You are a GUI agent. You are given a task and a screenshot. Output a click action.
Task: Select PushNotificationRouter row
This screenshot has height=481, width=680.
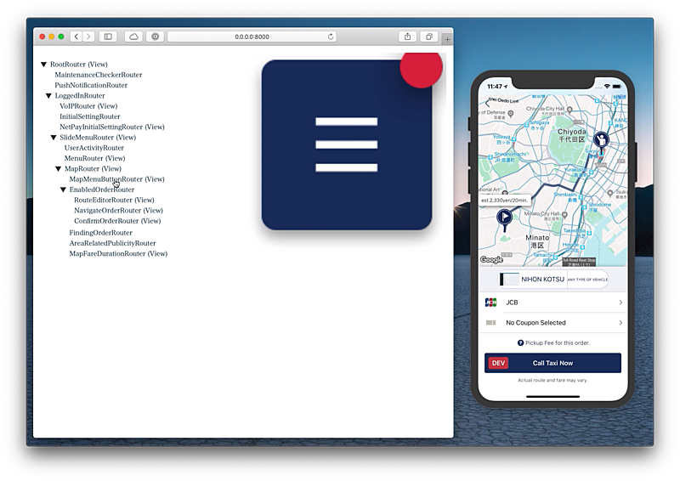click(x=91, y=85)
